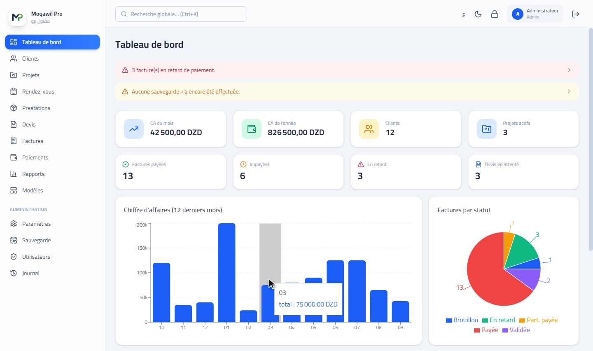
Task: Toggle Part. payée legend entry
Action: click(x=539, y=320)
